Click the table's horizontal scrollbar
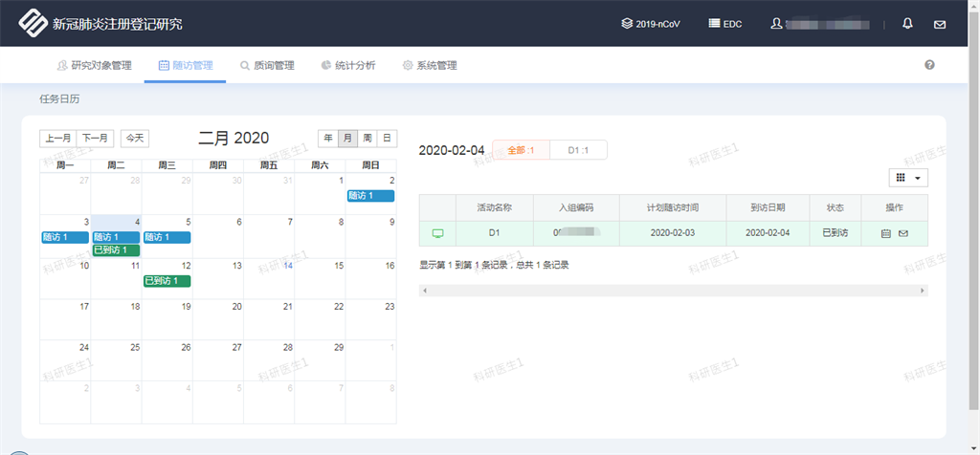This screenshot has width=980, height=455. point(673,291)
